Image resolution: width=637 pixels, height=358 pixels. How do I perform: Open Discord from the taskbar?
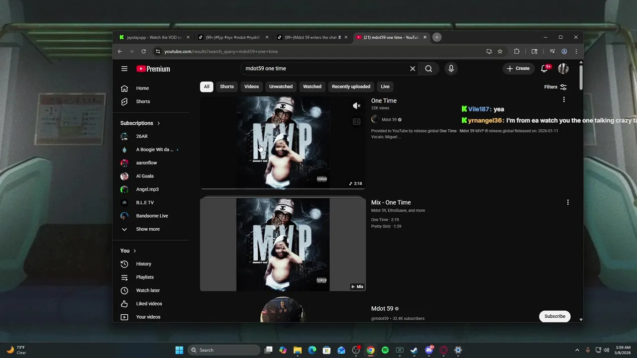pos(429,350)
